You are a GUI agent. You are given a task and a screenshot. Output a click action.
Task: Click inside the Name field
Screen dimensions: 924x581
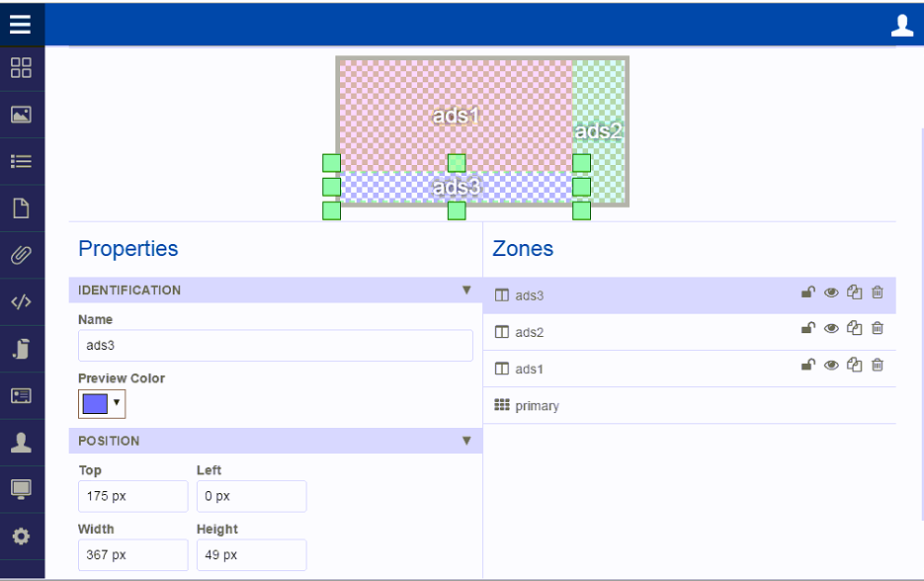coord(276,346)
